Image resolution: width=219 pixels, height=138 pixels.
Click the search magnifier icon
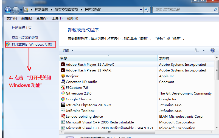coord(215,10)
